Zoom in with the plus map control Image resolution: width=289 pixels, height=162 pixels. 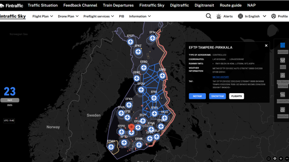(x=281, y=158)
